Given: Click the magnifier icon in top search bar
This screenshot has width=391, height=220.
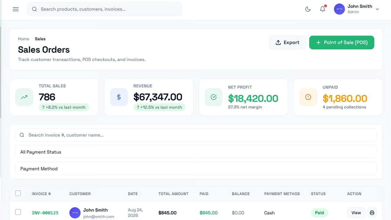Looking at the screenshot, I should pyautogui.click(x=35, y=9).
